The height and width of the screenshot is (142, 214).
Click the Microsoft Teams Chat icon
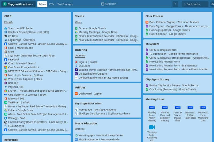6,63
